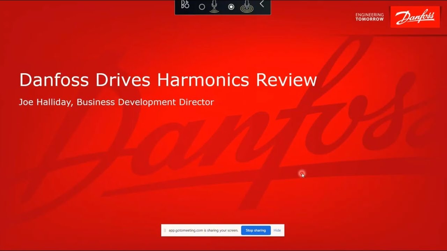Click the 'ENGINEERING TOMORROW' tagline text
Viewport: 447px width, 251px height.
pos(369,17)
